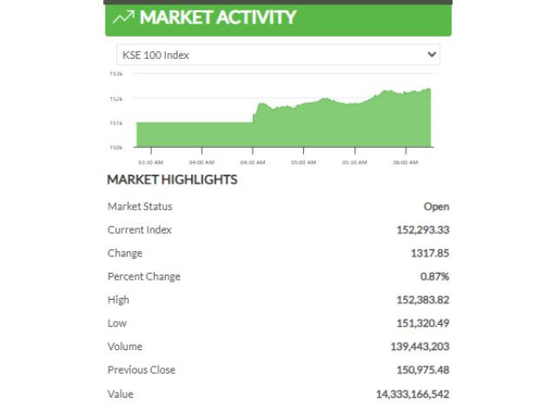Click the 152k y-axis label
The width and height of the screenshot is (556, 417).
pyautogui.click(x=116, y=99)
